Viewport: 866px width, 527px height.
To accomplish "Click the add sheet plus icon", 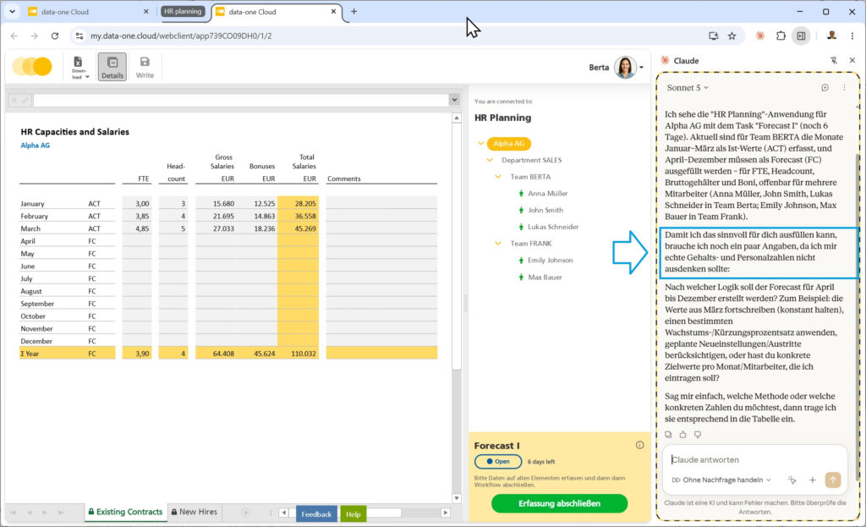I will [245, 513].
